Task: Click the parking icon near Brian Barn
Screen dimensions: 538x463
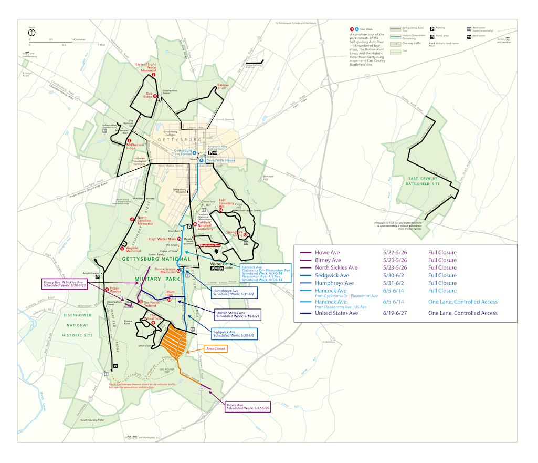Action: [x=189, y=227]
